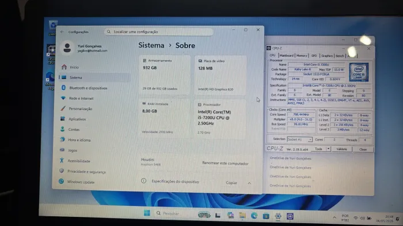Open the Socket #1 selection dropdown
403x226 pixels.
(x=300, y=139)
